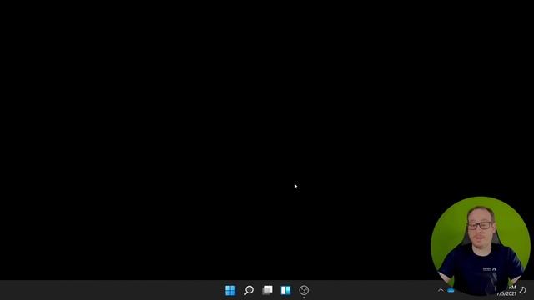The width and height of the screenshot is (534, 300).
Task: Open taskbar Search magnifier
Action: pos(249,290)
